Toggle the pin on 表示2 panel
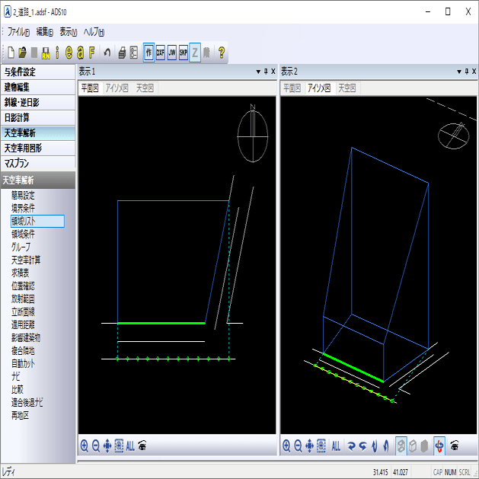Viewport: 479px width, 479px height. click(x=467, y=72)
